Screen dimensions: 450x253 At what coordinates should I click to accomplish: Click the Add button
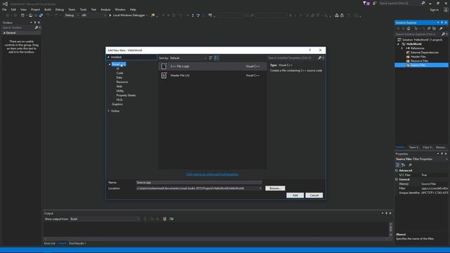tap(295, 195)
